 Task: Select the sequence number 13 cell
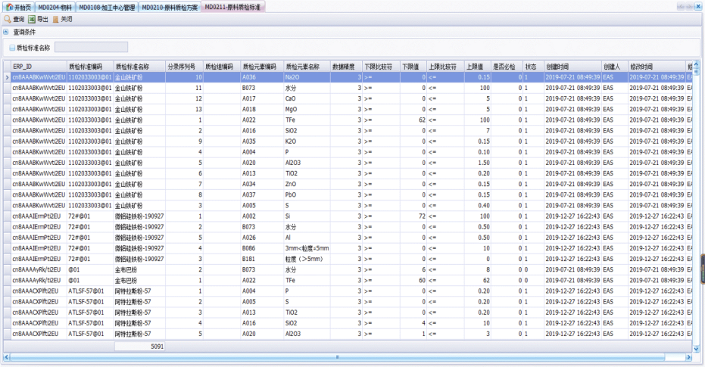[x=184, y=109]
